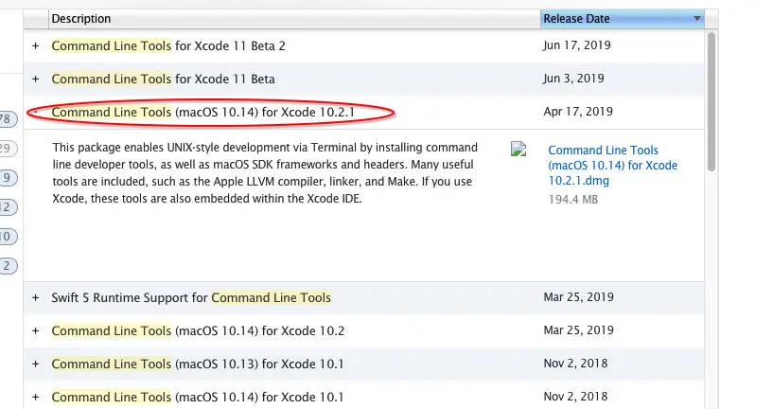773x409 pixels.
Task: Click the sort arrow in the Release Date header
Action: pos(697,19)
